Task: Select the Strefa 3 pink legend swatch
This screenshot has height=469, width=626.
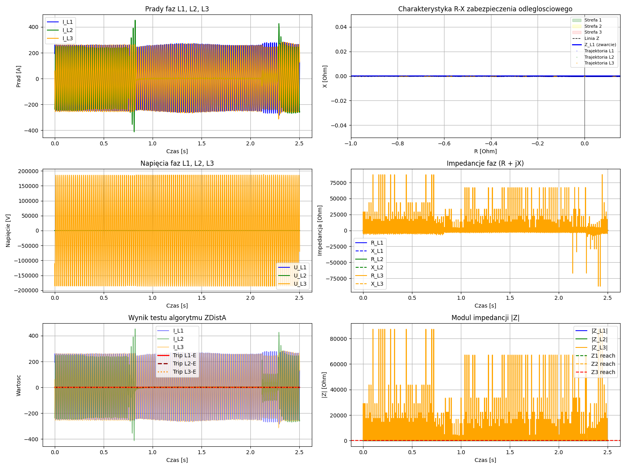Action: (577, 32)
